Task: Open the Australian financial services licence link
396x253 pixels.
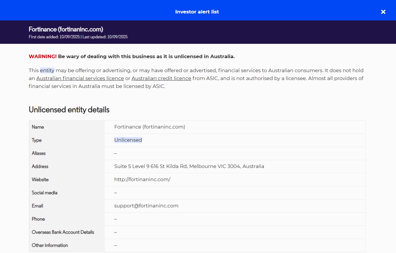Action: [80, 78]
